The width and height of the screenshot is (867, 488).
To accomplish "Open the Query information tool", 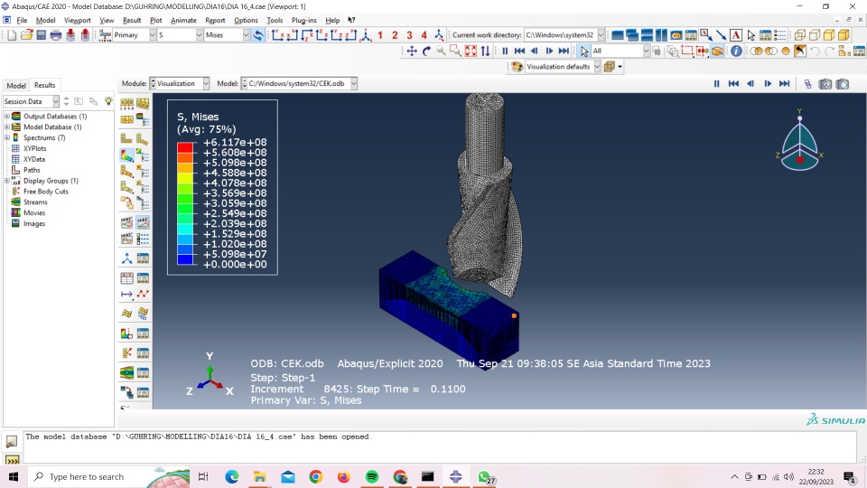I will tap(736, 51).
